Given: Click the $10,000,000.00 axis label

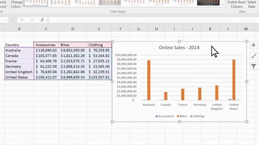Looking at the screenshot, I should coord(126,55).
